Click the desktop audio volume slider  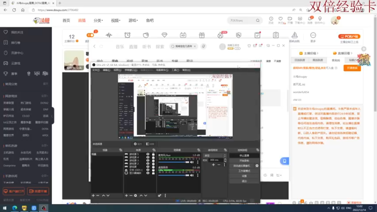[x=173, y=175]
